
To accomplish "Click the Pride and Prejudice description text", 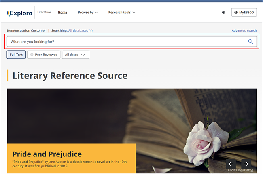I will pos(70,164).
